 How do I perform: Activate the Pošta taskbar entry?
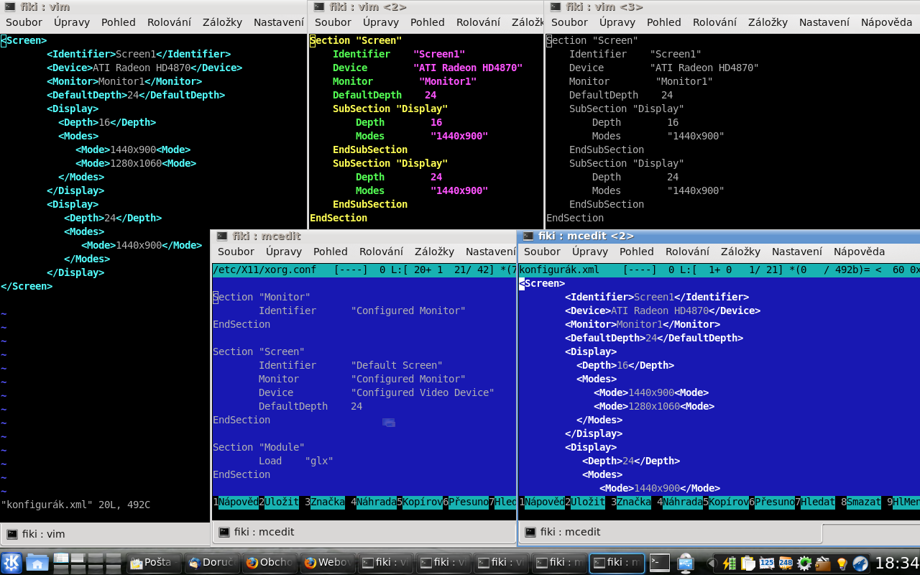coord(152,563)
